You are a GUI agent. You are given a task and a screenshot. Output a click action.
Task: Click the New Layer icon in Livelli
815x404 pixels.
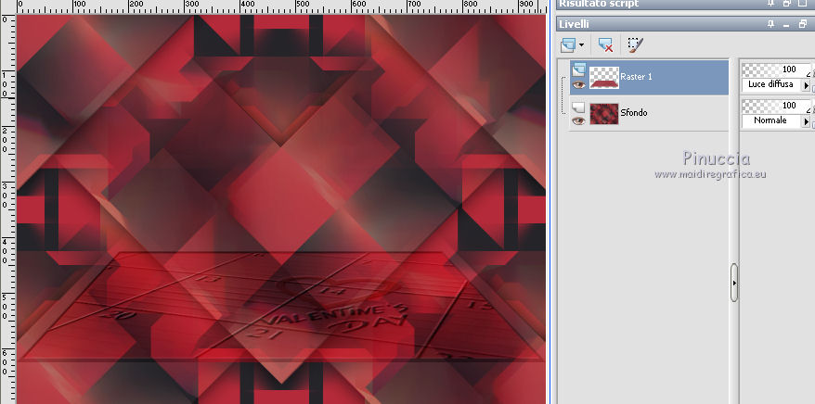point(567,45)
